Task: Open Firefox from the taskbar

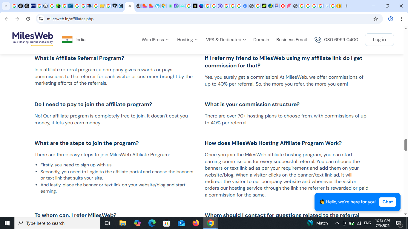Action: click(x=196, y=223)
